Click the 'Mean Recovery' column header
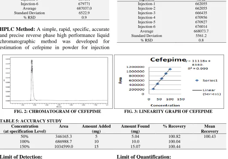This screenshot has width=228, height=159. coord(210,129)
